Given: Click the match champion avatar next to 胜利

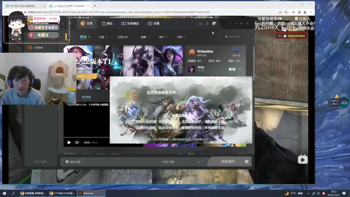Looking at the screenshot, I should coord(192,69).
